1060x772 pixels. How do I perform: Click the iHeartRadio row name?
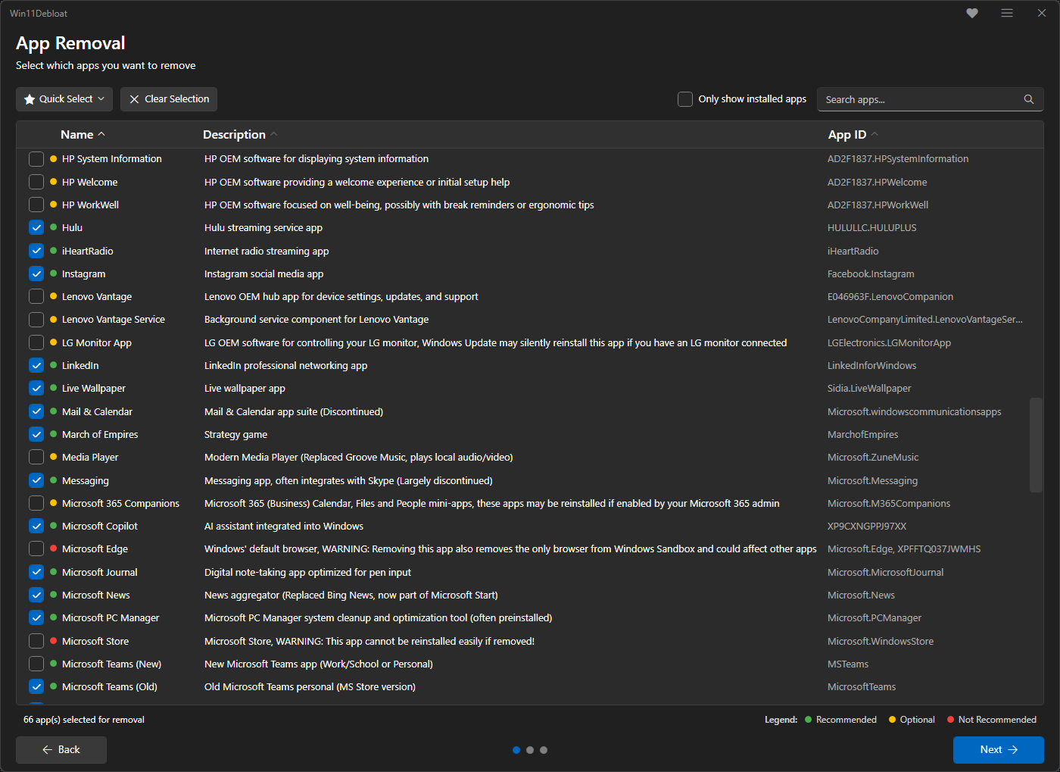[88, 251]
